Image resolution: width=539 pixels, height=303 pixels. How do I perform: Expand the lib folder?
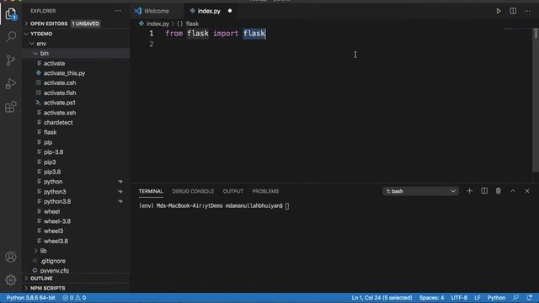[43, 251]
